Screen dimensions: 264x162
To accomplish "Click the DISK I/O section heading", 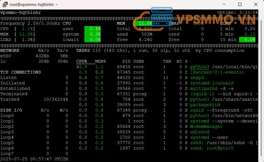I will [11, 110].
